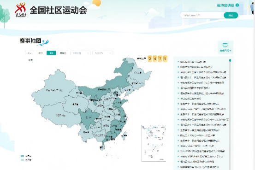Click the dark legend color swatch

(x=22, y=156)
